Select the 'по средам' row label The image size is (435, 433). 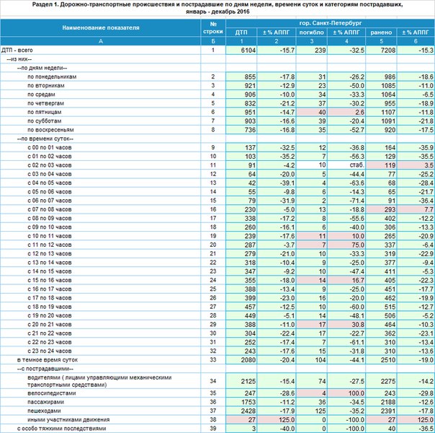click(41, 95)
